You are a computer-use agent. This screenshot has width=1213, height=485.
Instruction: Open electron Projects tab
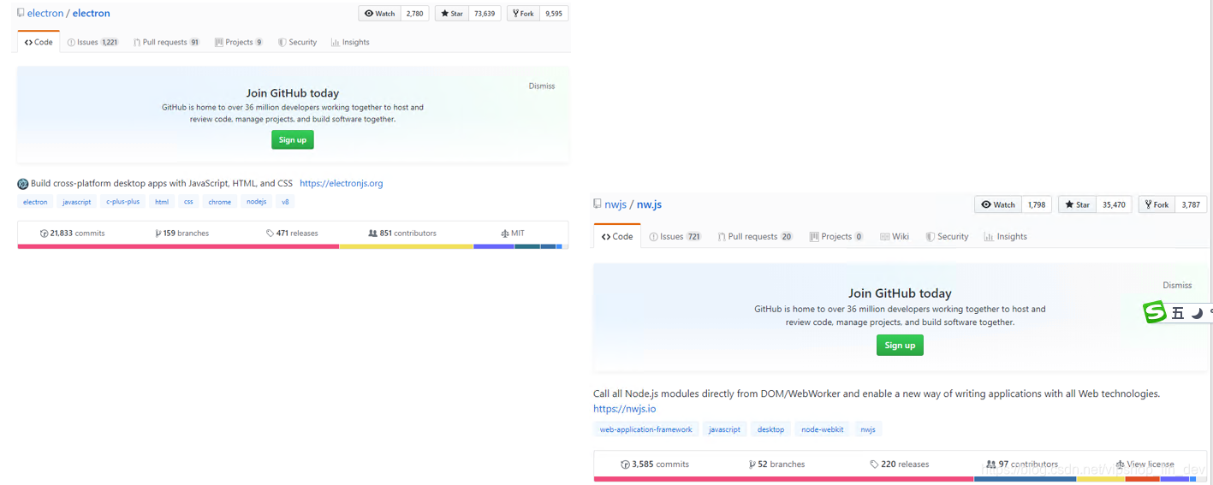(x=239, y=42)
